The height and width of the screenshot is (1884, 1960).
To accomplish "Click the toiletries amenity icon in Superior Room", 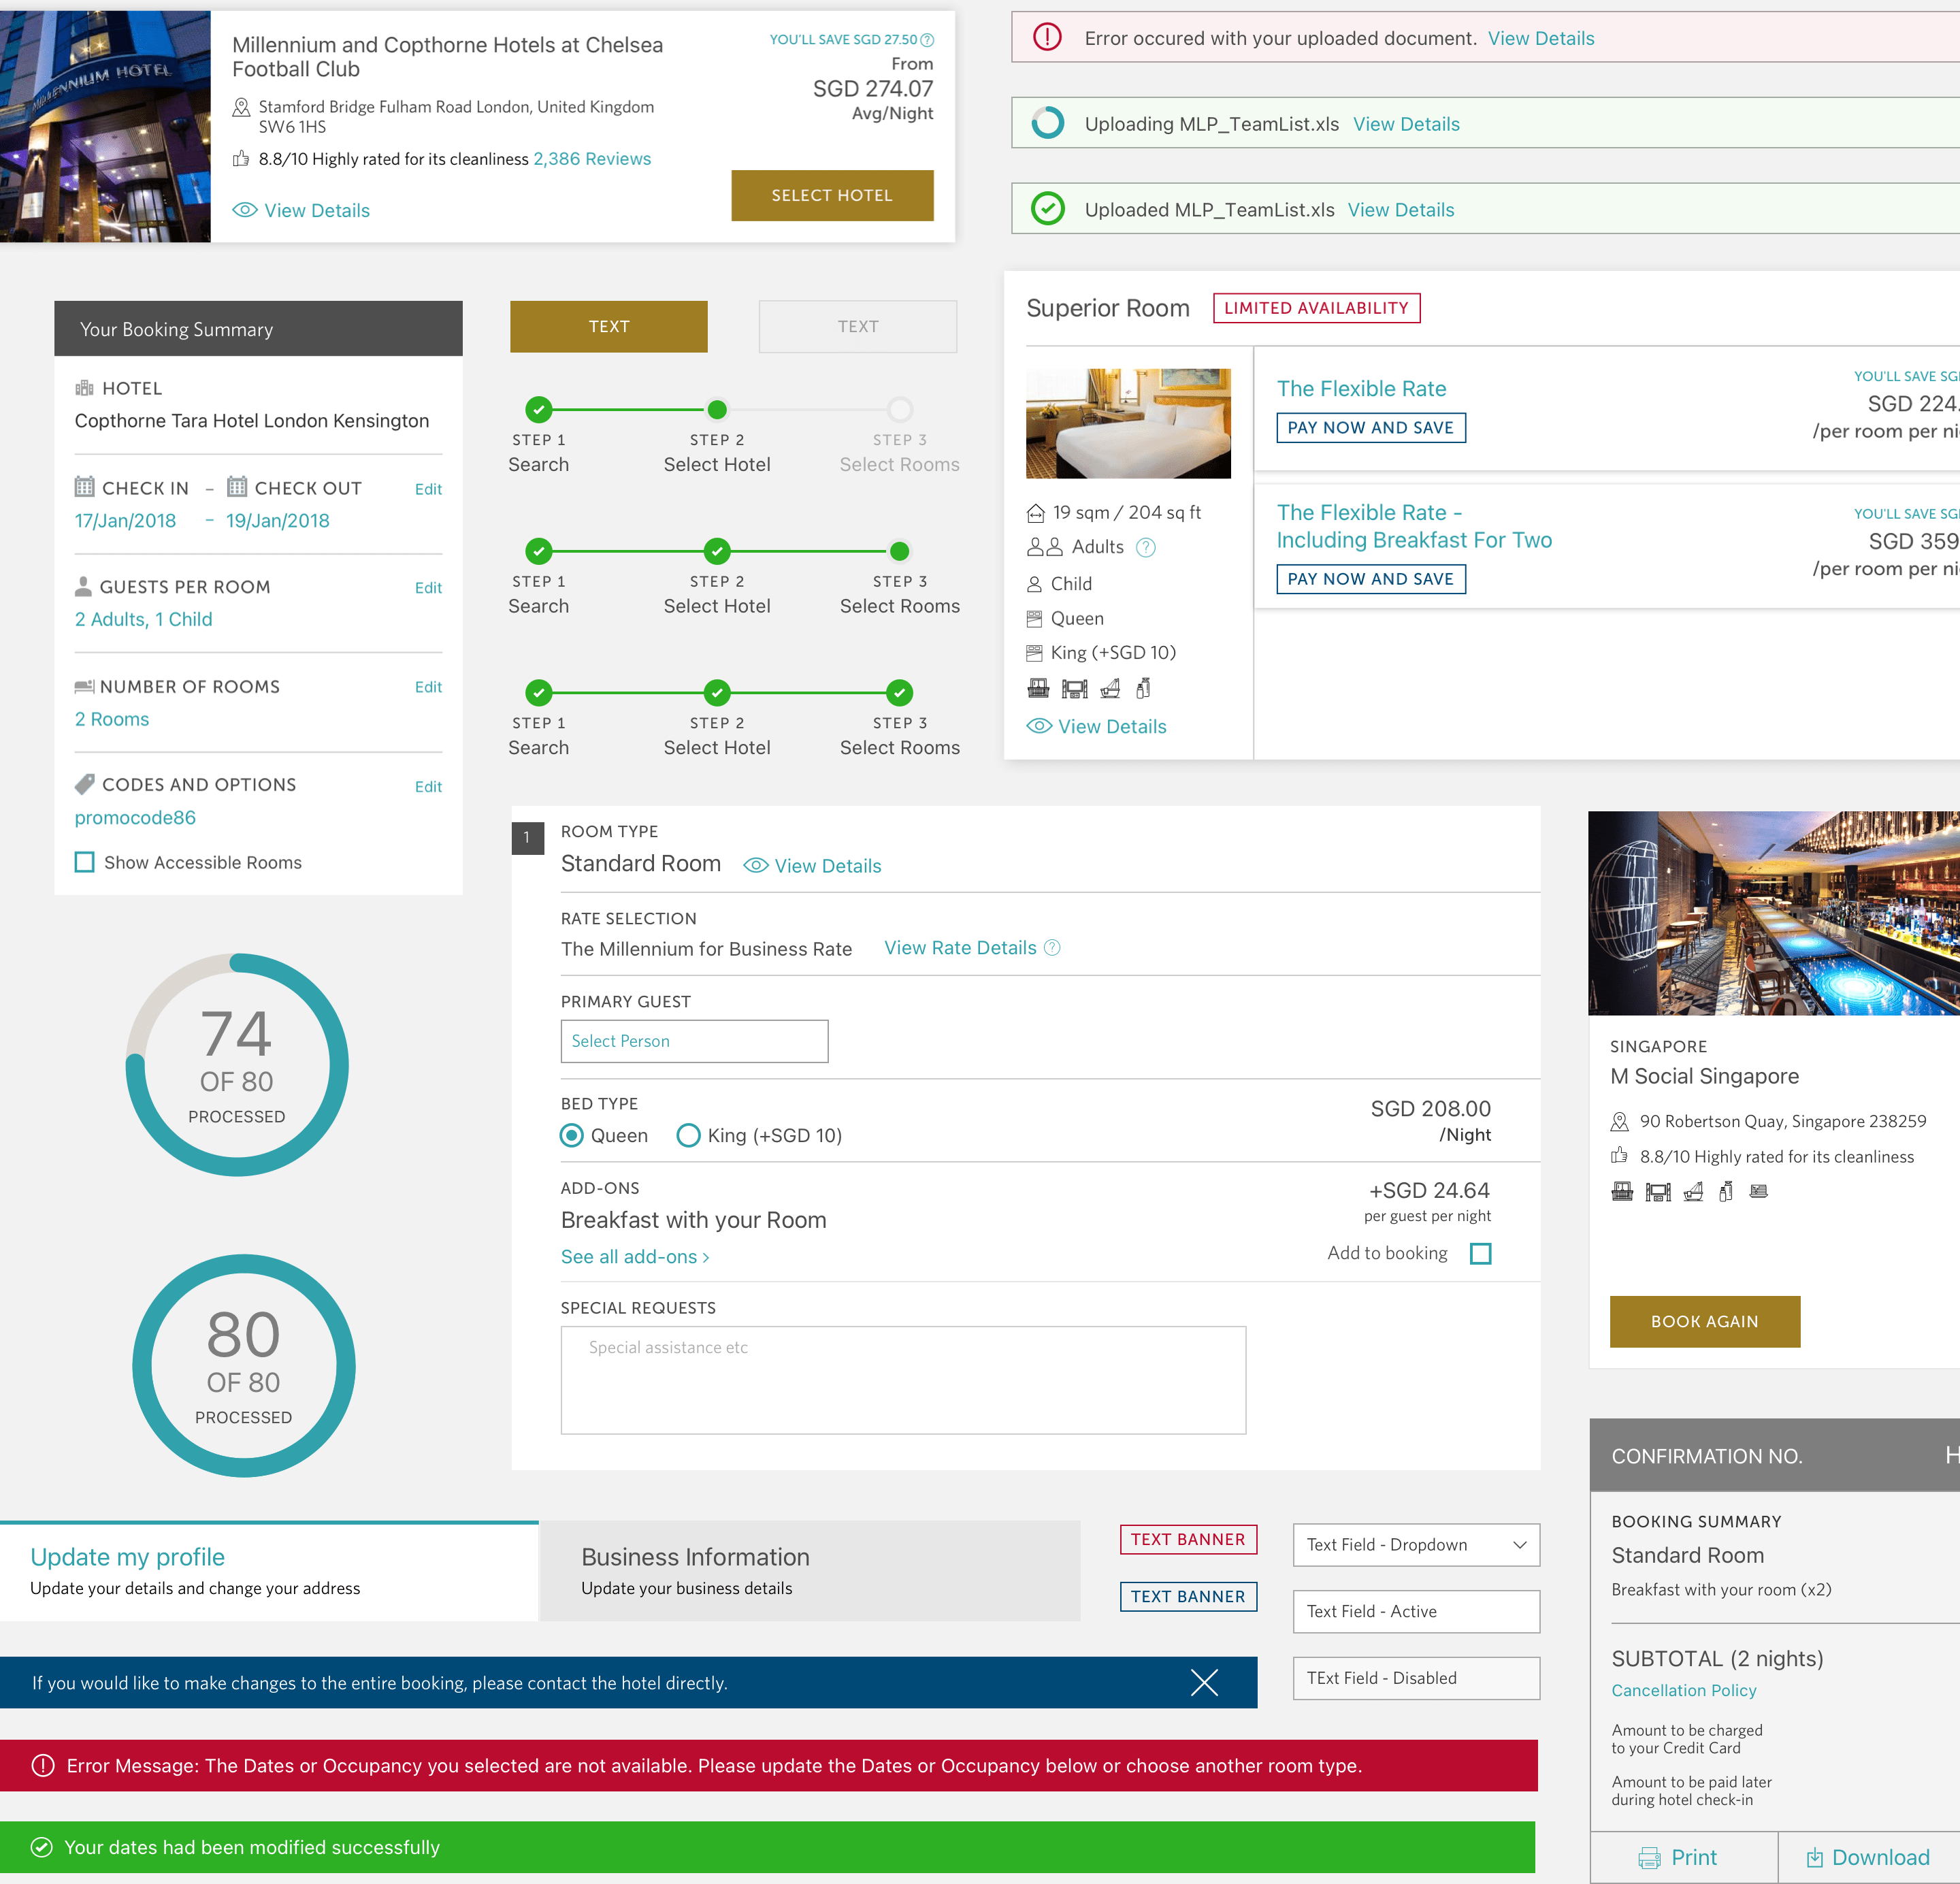I will [1143, 688].
